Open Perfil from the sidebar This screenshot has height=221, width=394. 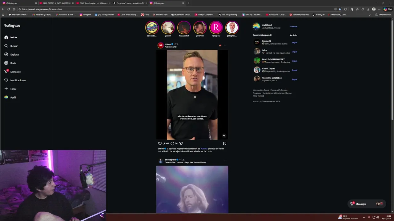(x=10, y=97)
